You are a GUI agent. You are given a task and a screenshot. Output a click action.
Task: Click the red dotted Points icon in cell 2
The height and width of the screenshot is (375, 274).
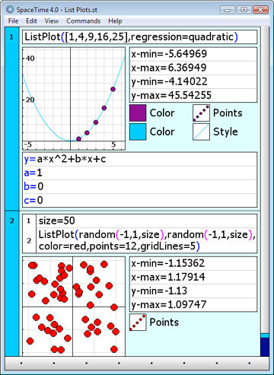tap(138, 323)
